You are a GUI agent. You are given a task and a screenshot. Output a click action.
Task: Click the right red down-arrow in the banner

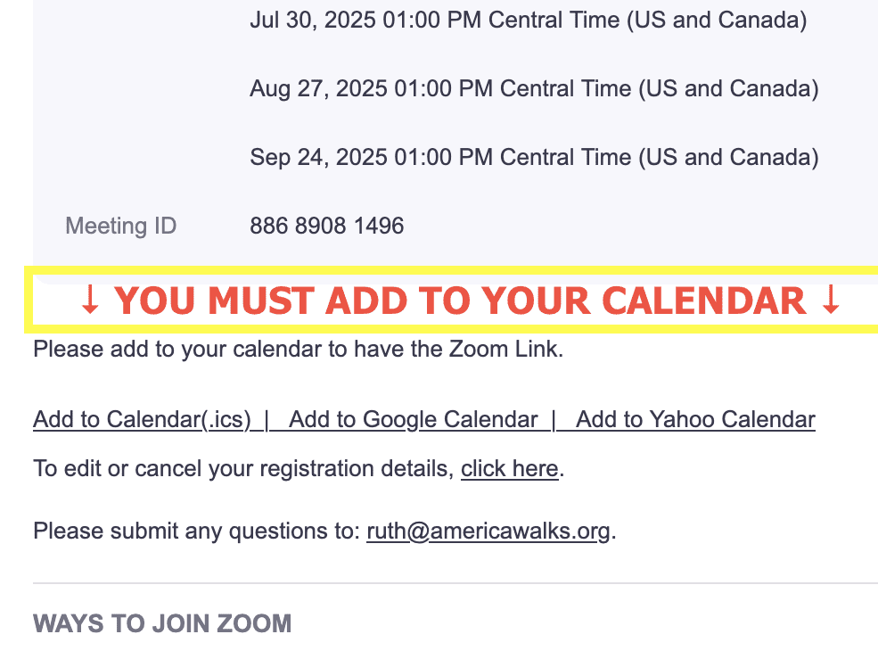(831, 300)
